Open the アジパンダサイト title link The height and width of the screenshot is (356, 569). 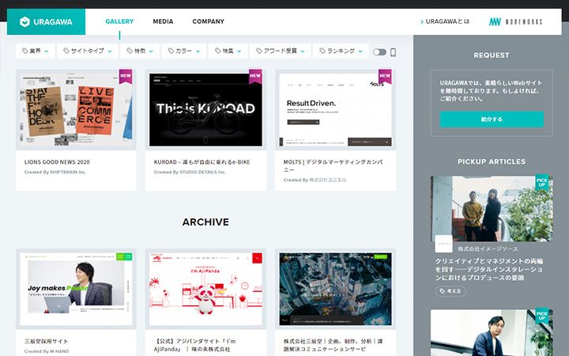pos(194,345)
